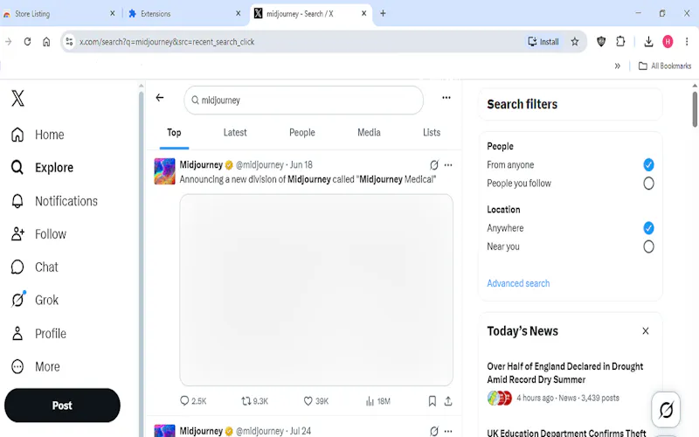Open Notifications in the sidebar
Image resolution: width=699 pixels, height=437 pixels.
pos(54,201)
